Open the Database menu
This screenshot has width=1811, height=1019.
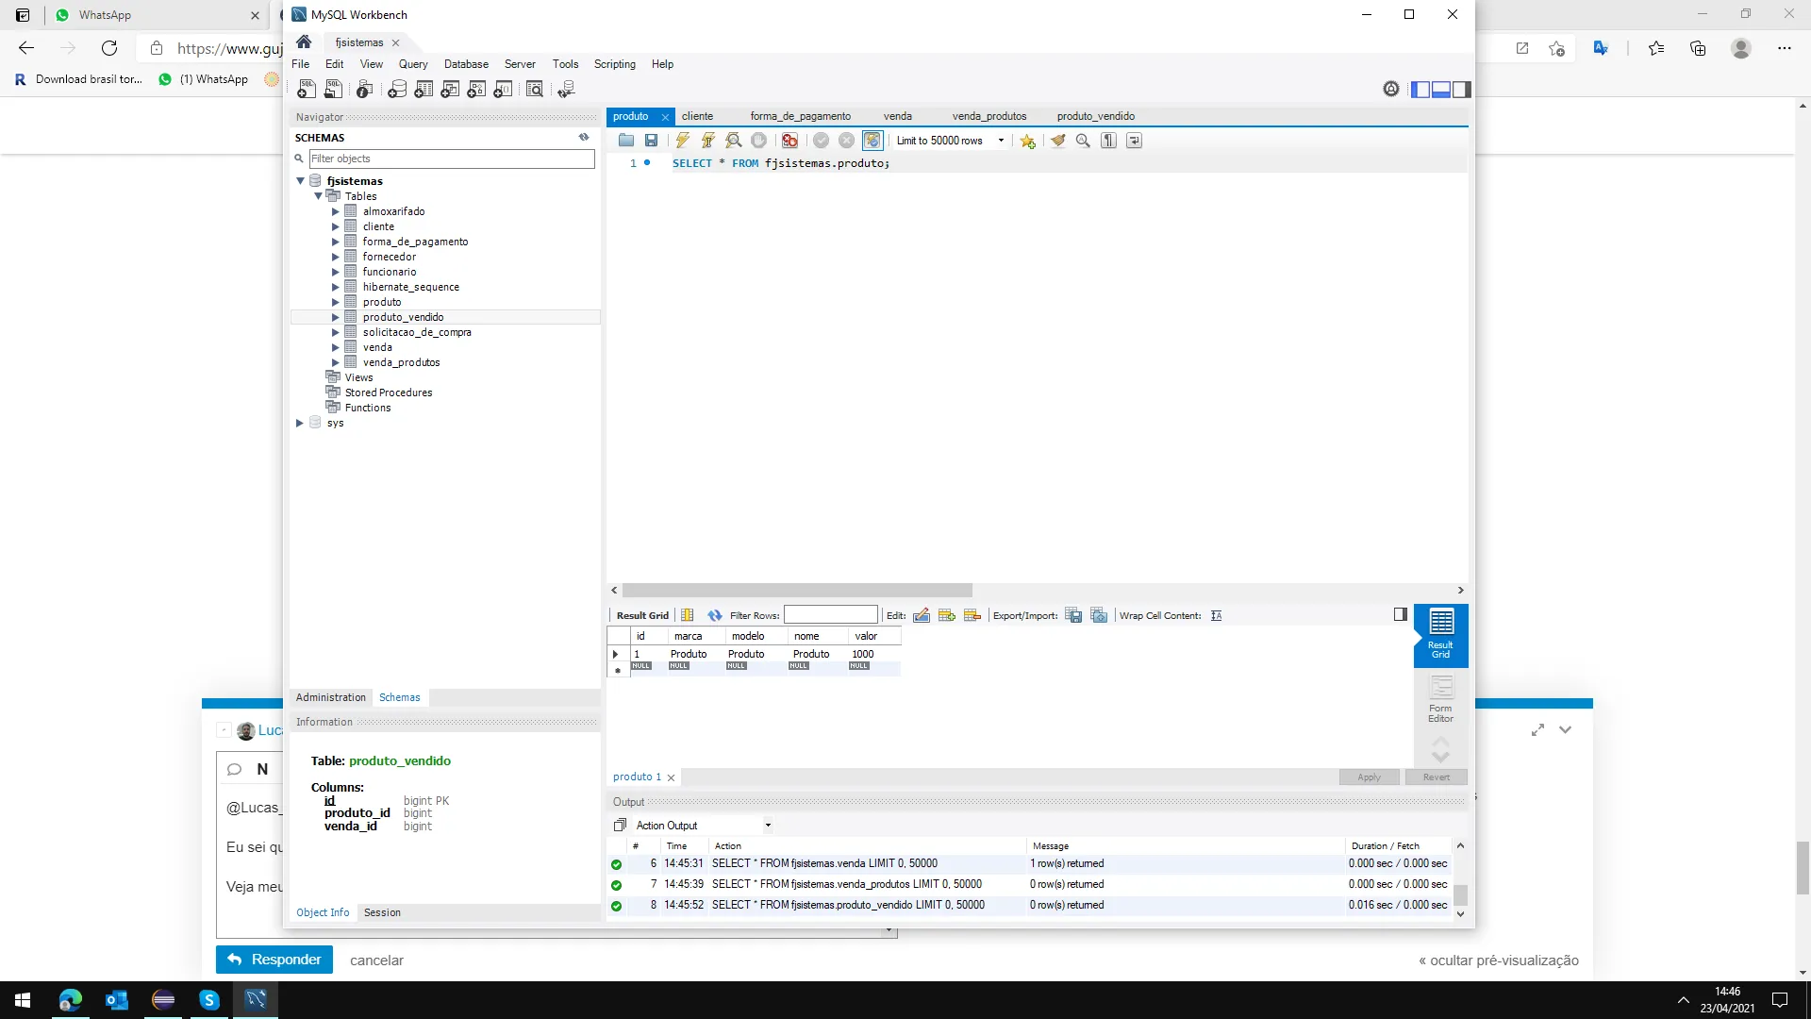pyautogui.click(x=466, y=64)
